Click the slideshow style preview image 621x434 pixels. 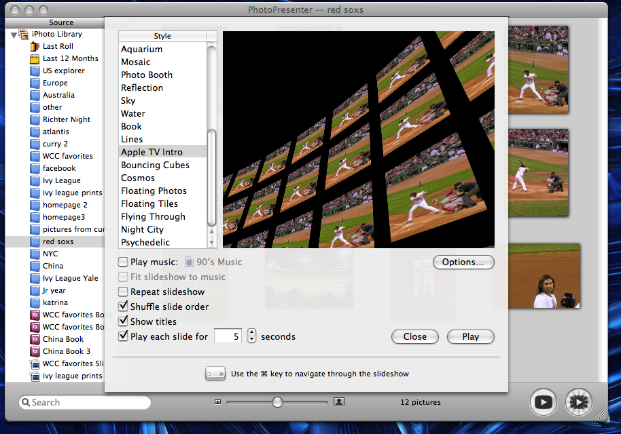coord(359,140)
